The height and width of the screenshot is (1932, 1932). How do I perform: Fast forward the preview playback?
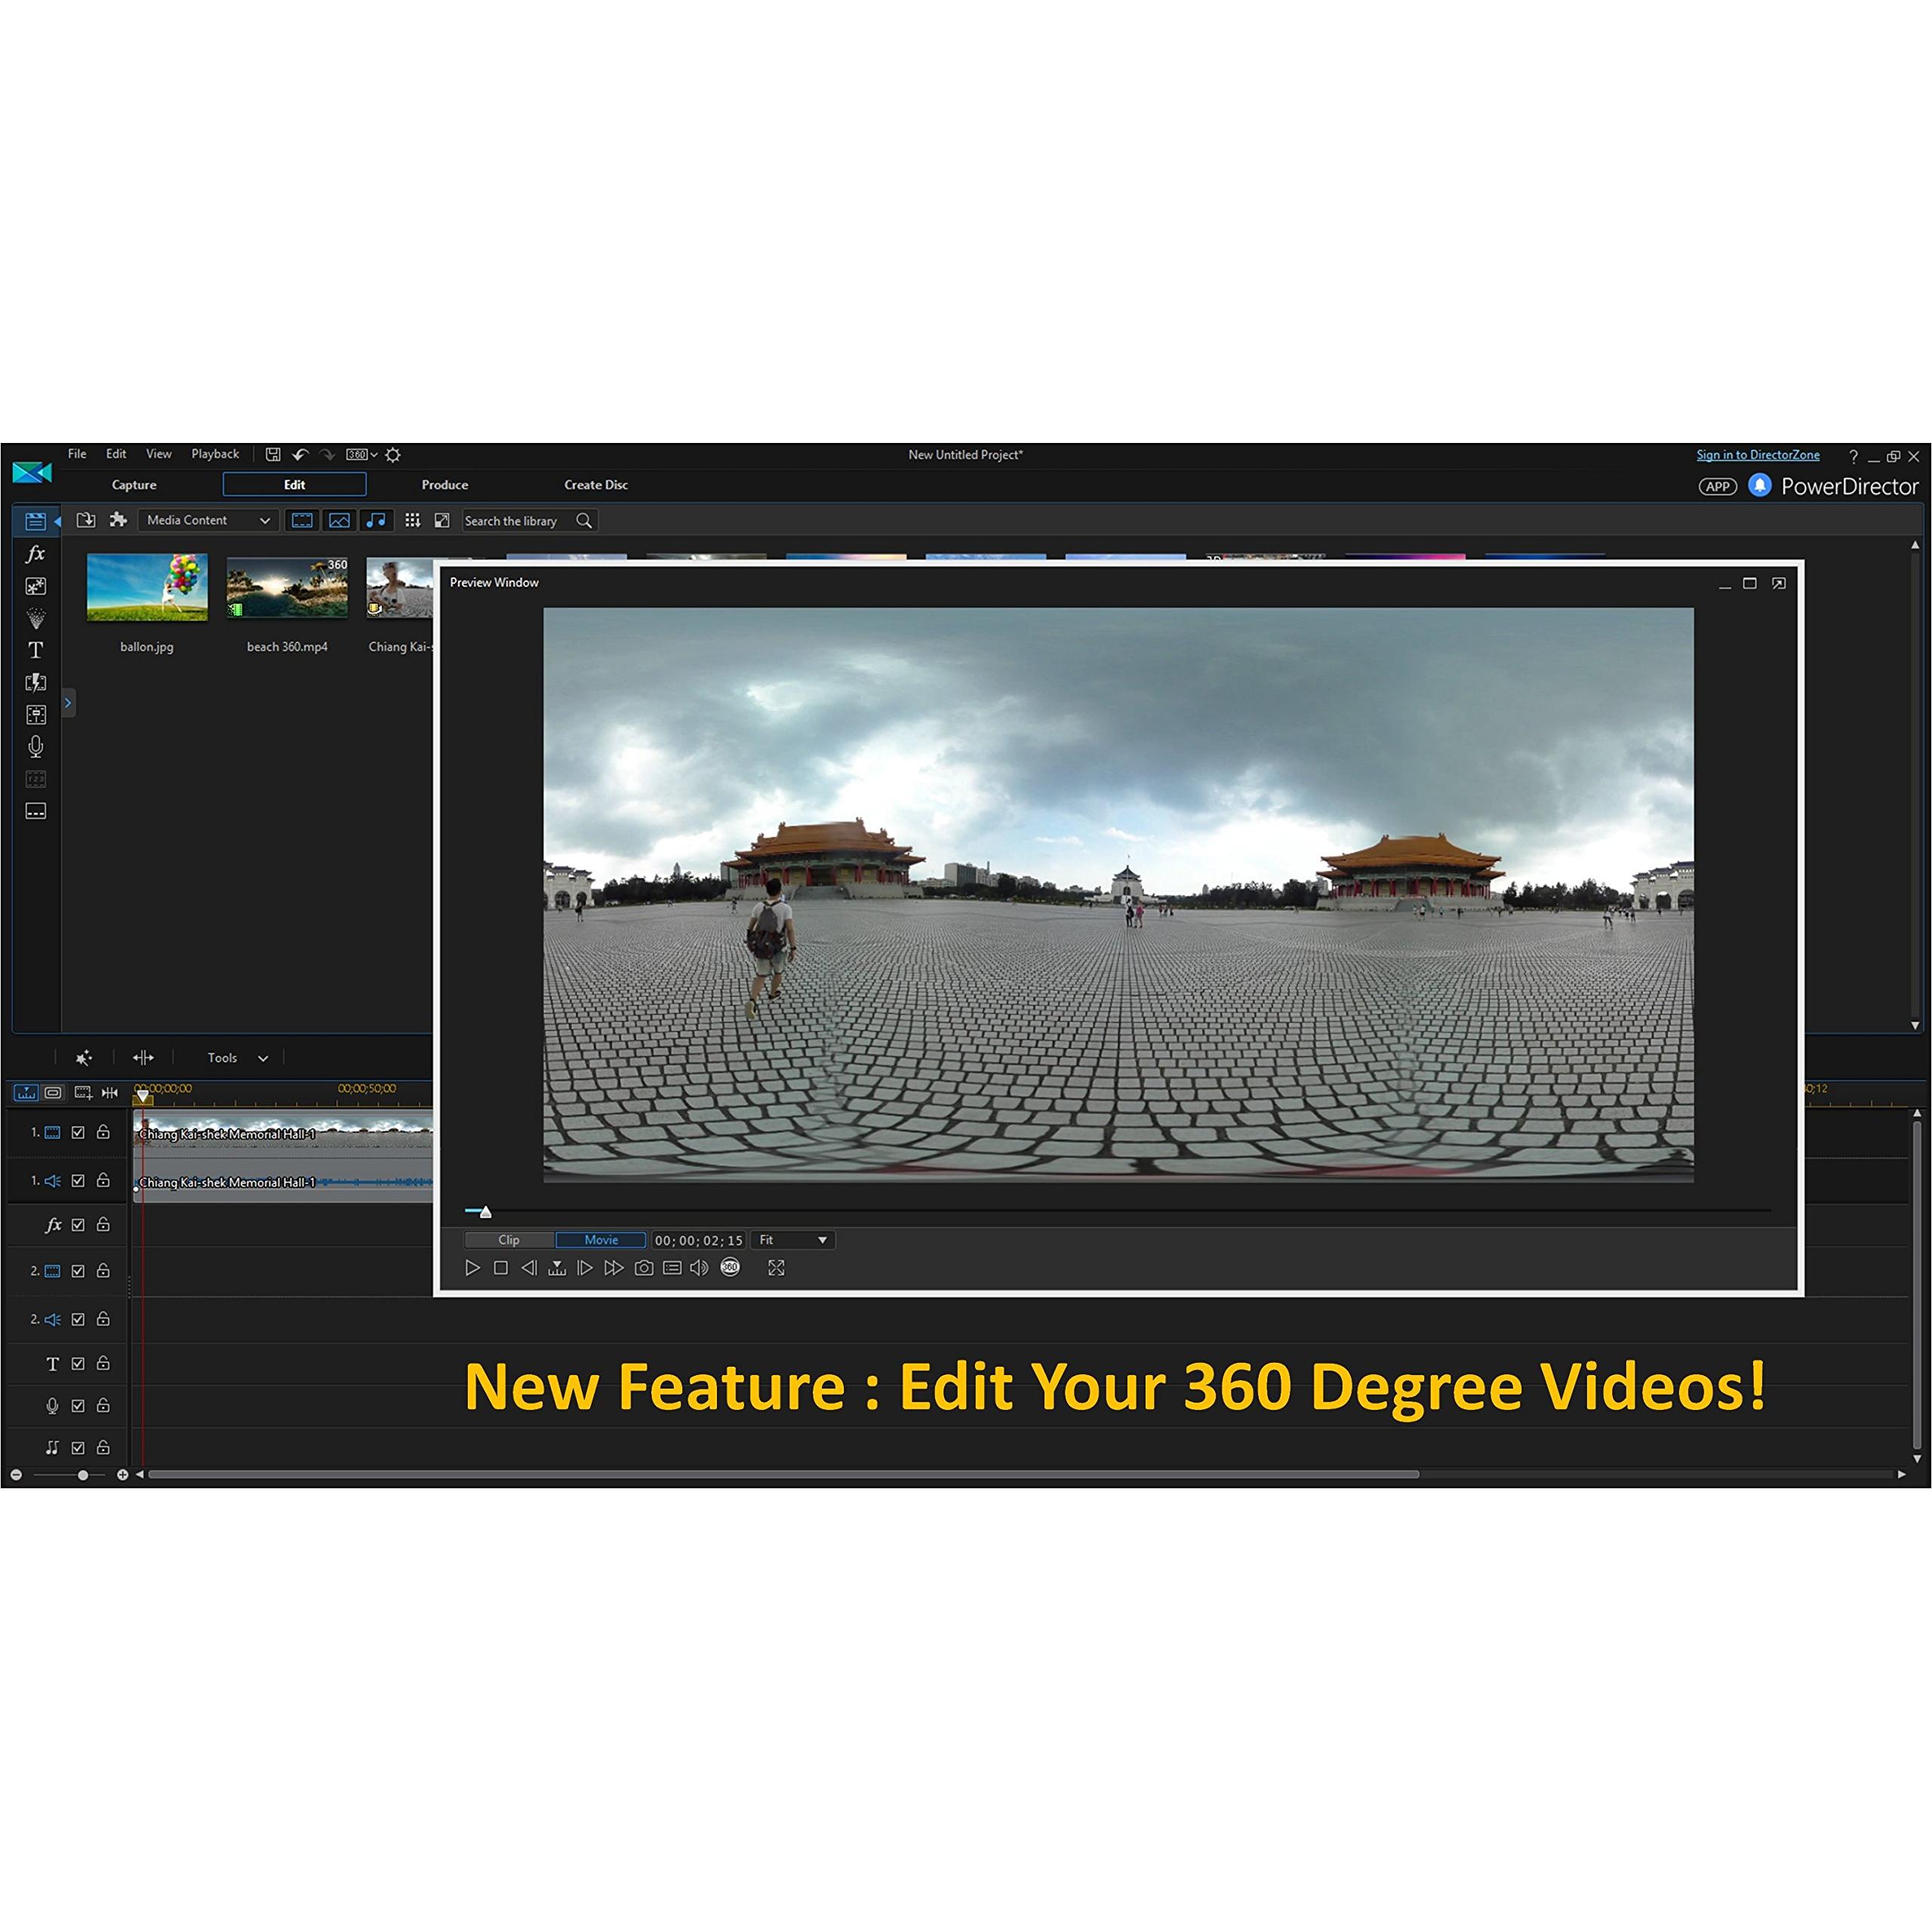click(x=614, y=1268)
